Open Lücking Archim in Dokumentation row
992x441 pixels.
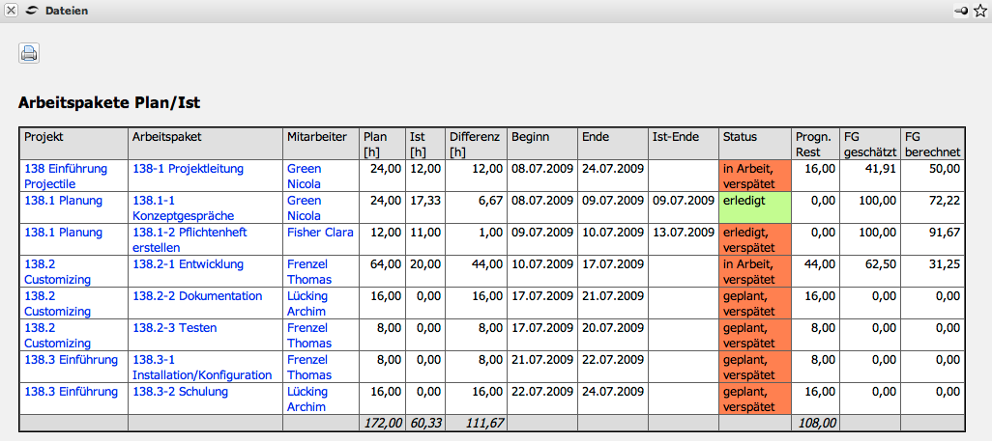tap(307, 303)
